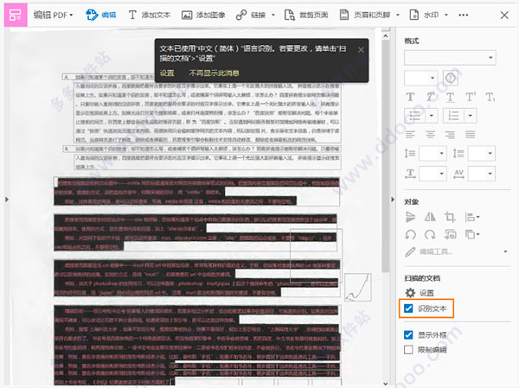Expand the 链接 dropdown arrow
Viewport: 519px width, 388px height.
click(273, 15)
